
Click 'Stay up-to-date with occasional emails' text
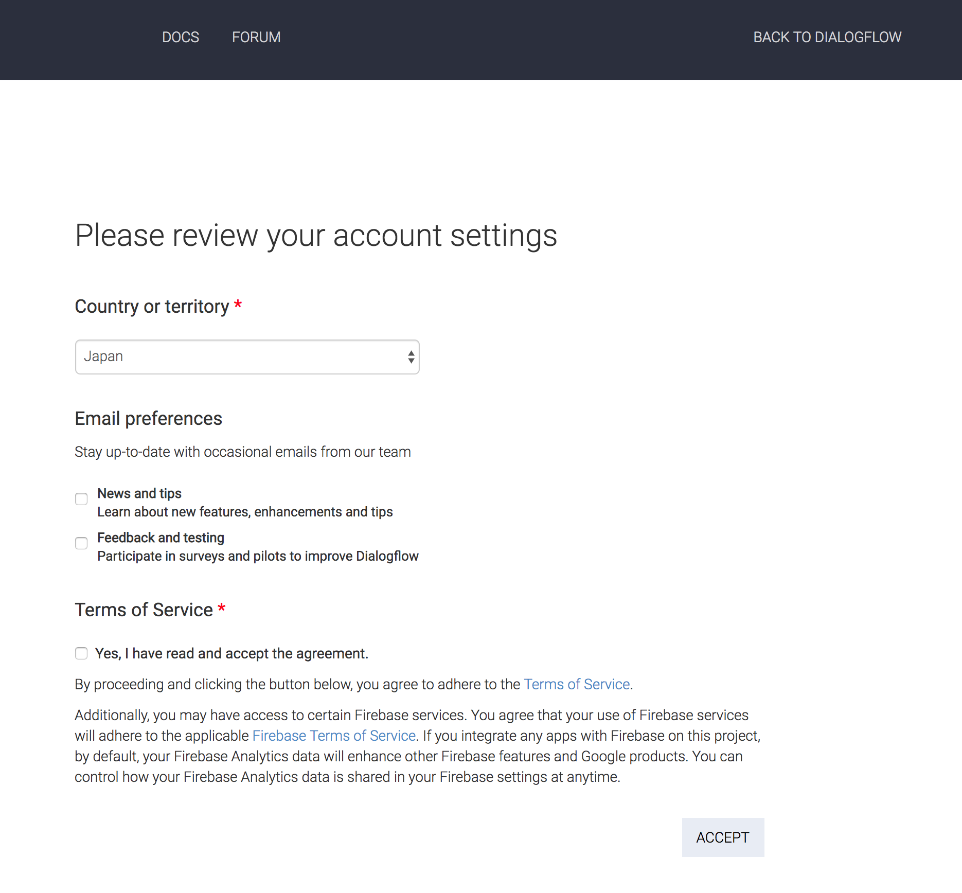242,452
